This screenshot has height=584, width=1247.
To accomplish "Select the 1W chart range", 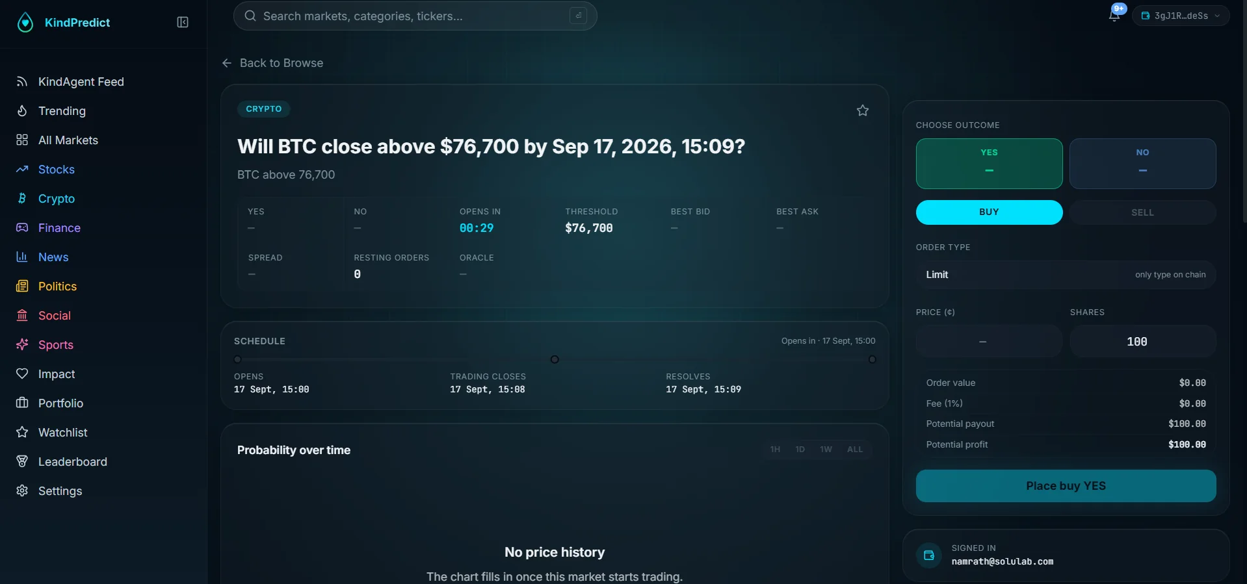I will tap(826, 450).
